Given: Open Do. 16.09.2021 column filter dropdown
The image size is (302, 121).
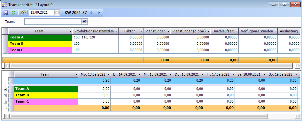Looking at the screenshot, I should point(202,75).
